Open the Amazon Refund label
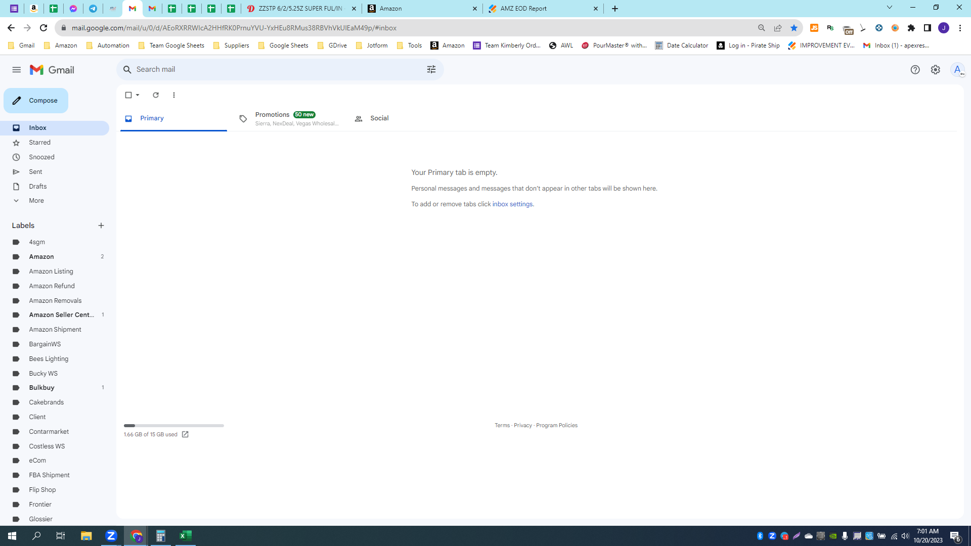This screenshot has height=546, width=971. pos(55,286)
